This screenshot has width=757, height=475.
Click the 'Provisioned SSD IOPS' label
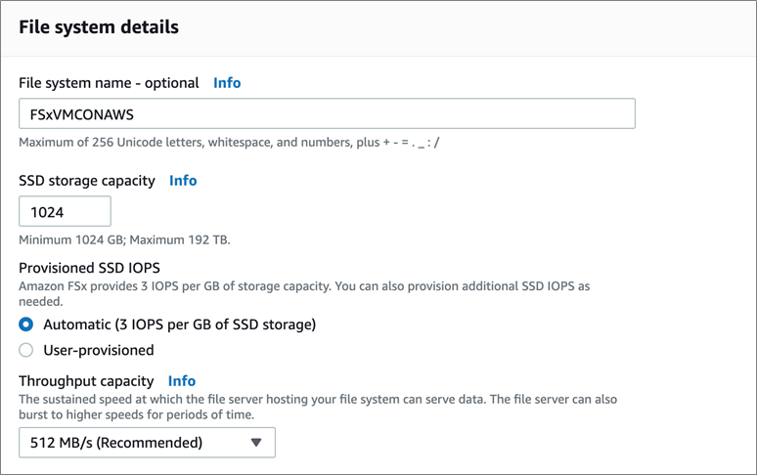click(89, 269)
